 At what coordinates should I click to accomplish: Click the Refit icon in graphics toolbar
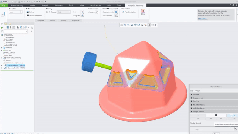tap(122, 25)
